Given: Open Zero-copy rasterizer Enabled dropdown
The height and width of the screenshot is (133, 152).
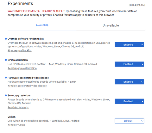Looking at the screenshot, I should (x=129, y=101).
